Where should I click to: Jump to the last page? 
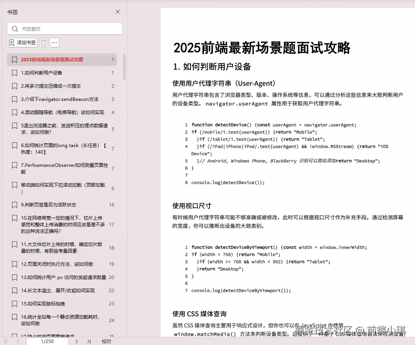pyautogui.click(x=89, y=342)
